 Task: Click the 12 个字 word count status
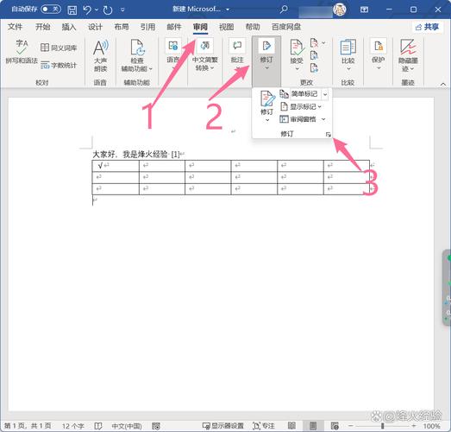click(x=73, y=426)
